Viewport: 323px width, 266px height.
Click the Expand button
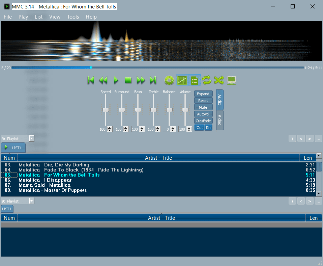(203, 94)
